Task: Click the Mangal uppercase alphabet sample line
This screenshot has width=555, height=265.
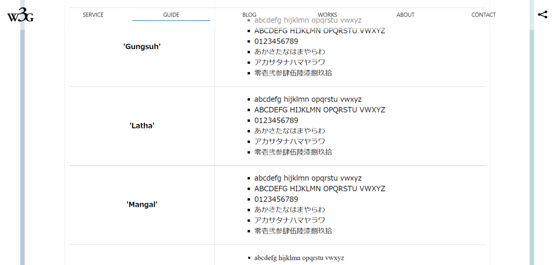Action: 320,189
